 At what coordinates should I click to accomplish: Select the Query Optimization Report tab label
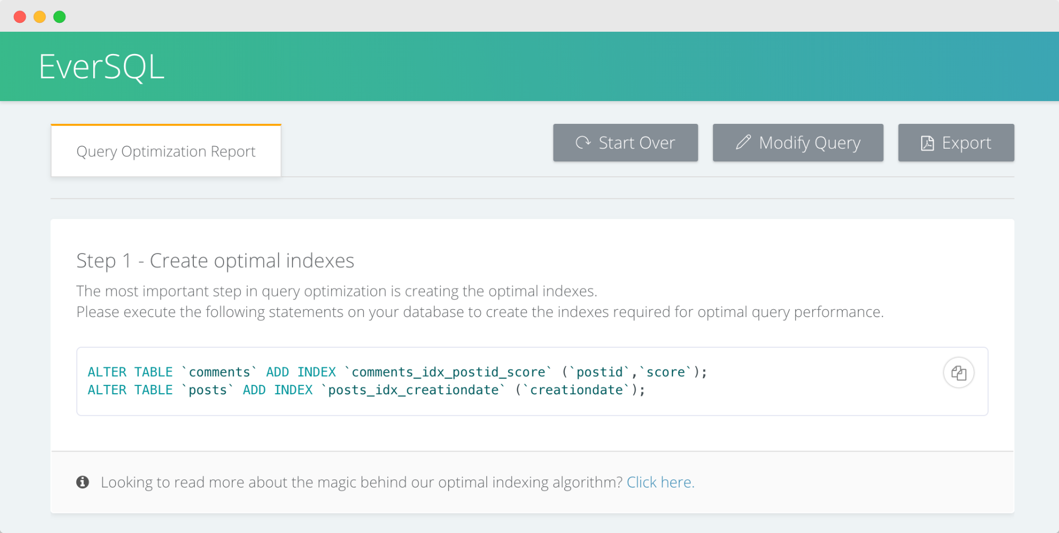point(165,151)
